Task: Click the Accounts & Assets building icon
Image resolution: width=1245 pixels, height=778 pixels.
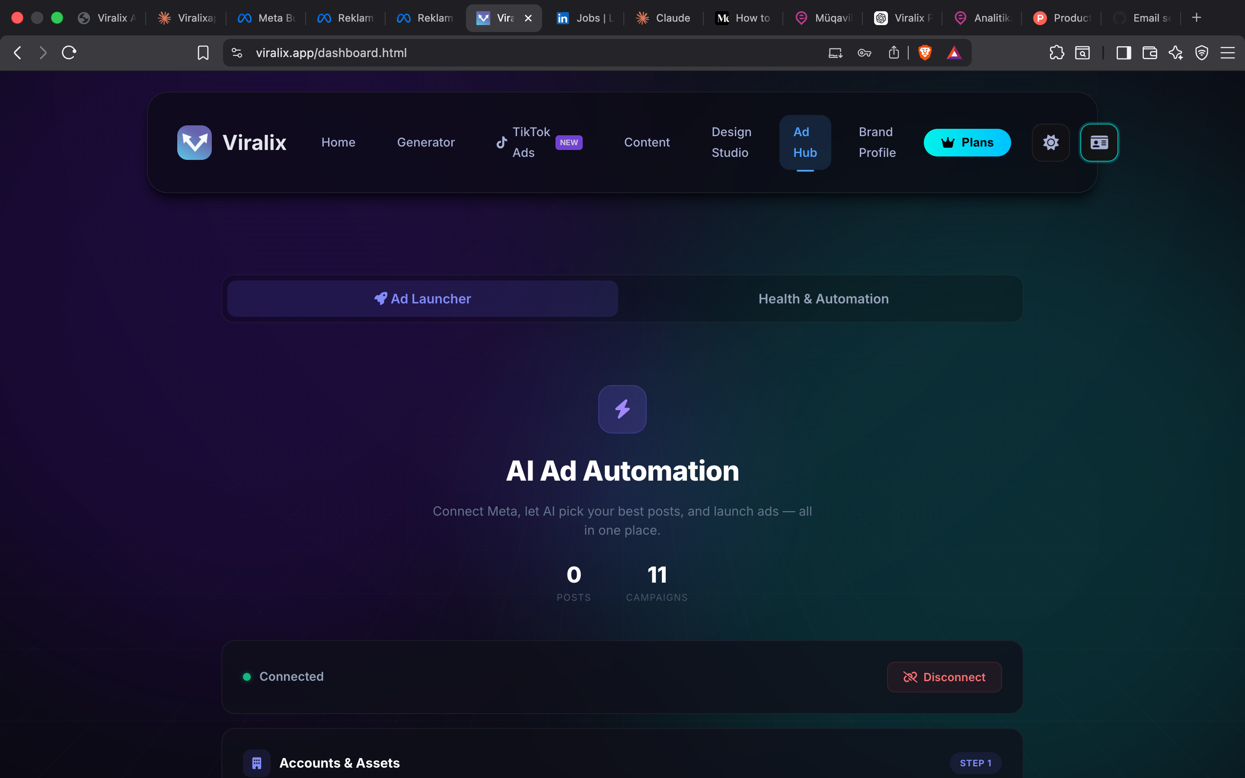Action: (257, 763)
